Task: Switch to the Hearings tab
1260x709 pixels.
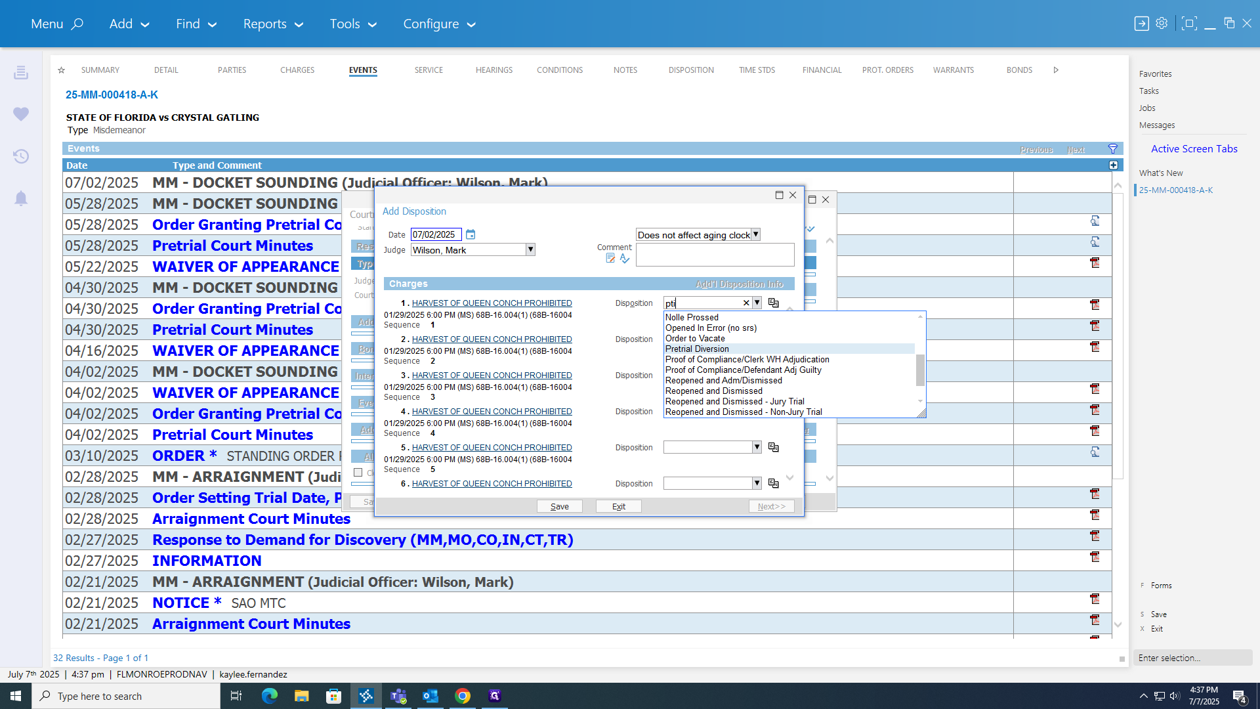Action: (x=494, y=70)
